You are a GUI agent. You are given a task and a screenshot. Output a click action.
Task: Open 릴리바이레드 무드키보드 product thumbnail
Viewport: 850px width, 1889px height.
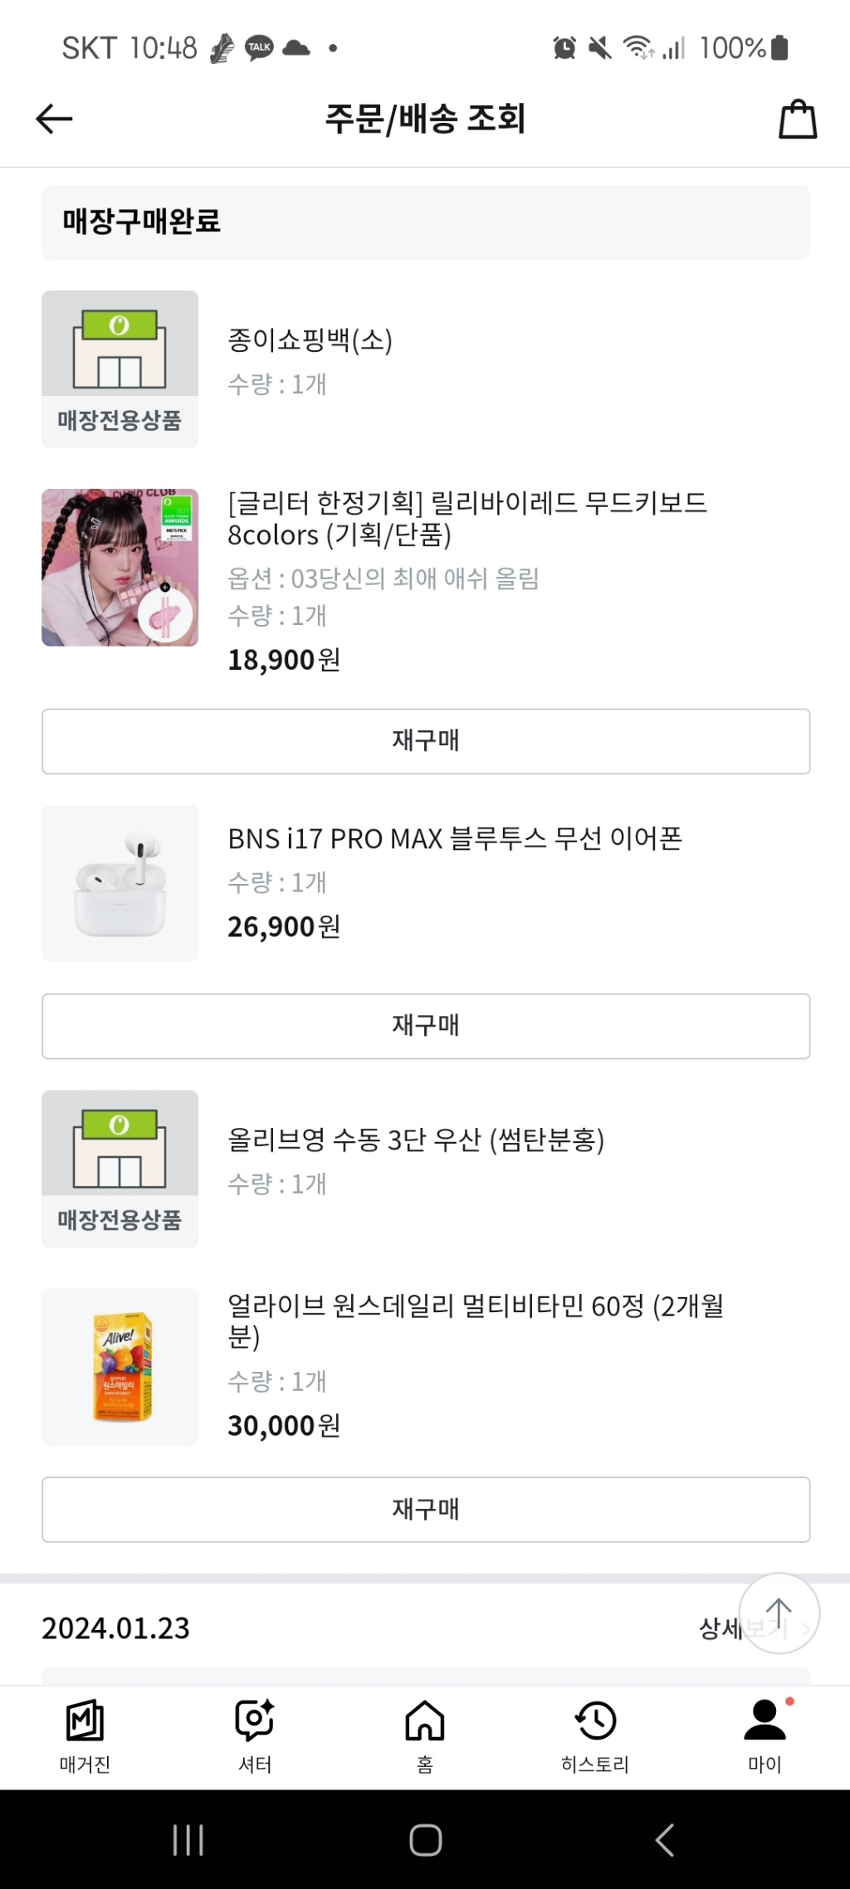120,568
